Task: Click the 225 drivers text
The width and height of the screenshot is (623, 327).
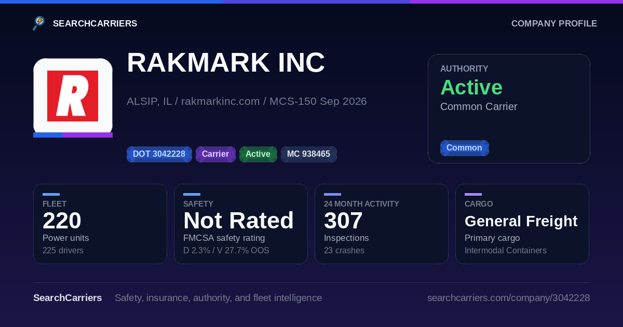Action: point(63,251)
